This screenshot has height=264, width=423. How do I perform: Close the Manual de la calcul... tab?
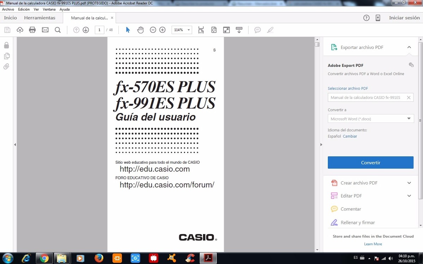(112, 18)
